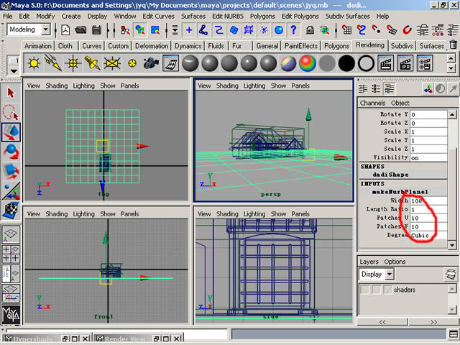This screenshot has height=345, width=460.
Task: Toggle Select by object type mode
Action: tap(141, 30)
